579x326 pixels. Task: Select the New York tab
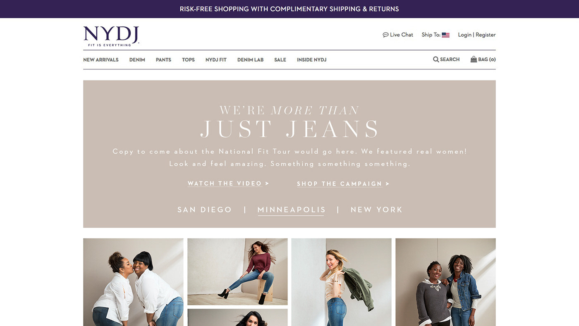[x=377, y=210]
